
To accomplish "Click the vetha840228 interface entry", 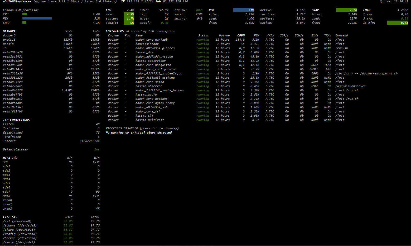I will click(13, 90).
